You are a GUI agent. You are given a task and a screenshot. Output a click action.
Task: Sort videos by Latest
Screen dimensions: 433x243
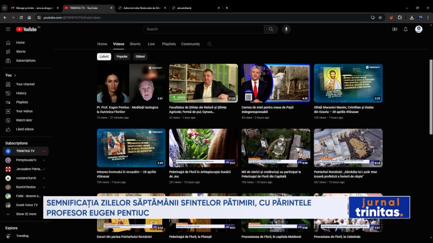click(x=104, y=56)
